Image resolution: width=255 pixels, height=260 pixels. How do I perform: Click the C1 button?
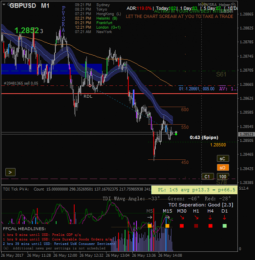point(207,177)
